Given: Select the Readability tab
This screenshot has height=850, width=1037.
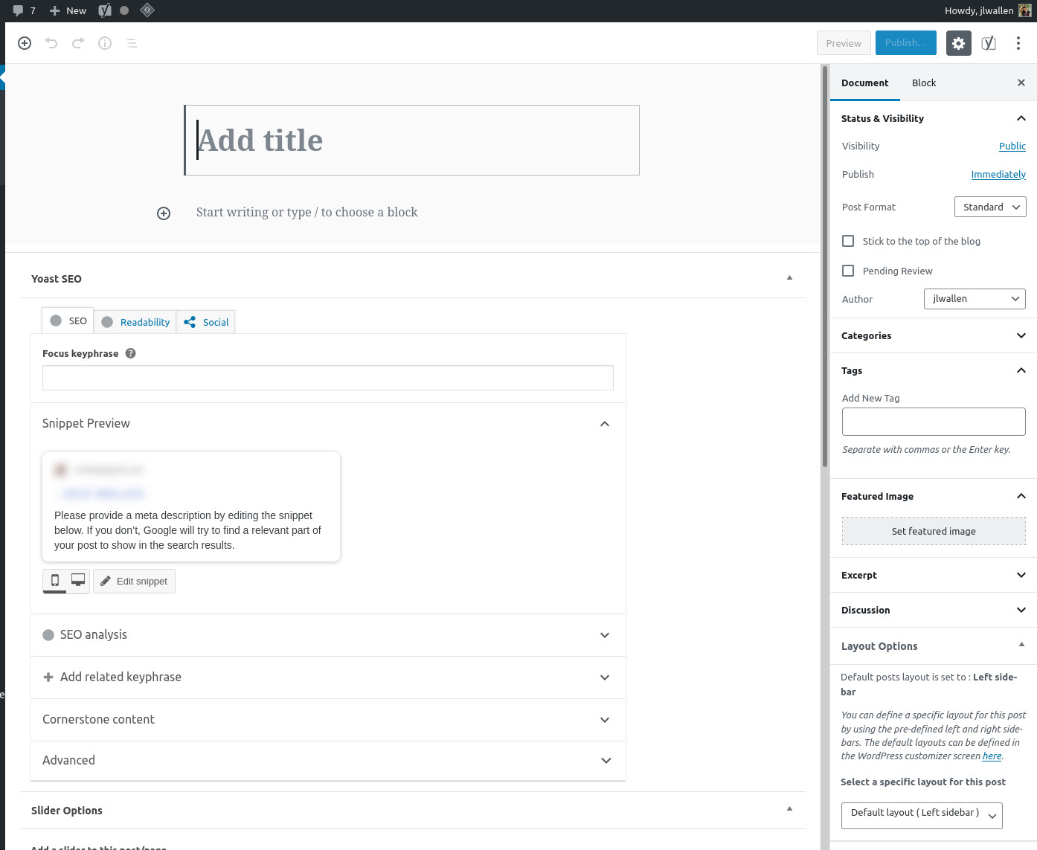Looking at the screenshot, I should [135, 322].
